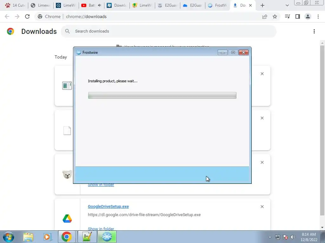This screenshot has width=325, height=243.
Task: Open the second E2Guardian tab with cloud icon
Action: pos(193,5)
